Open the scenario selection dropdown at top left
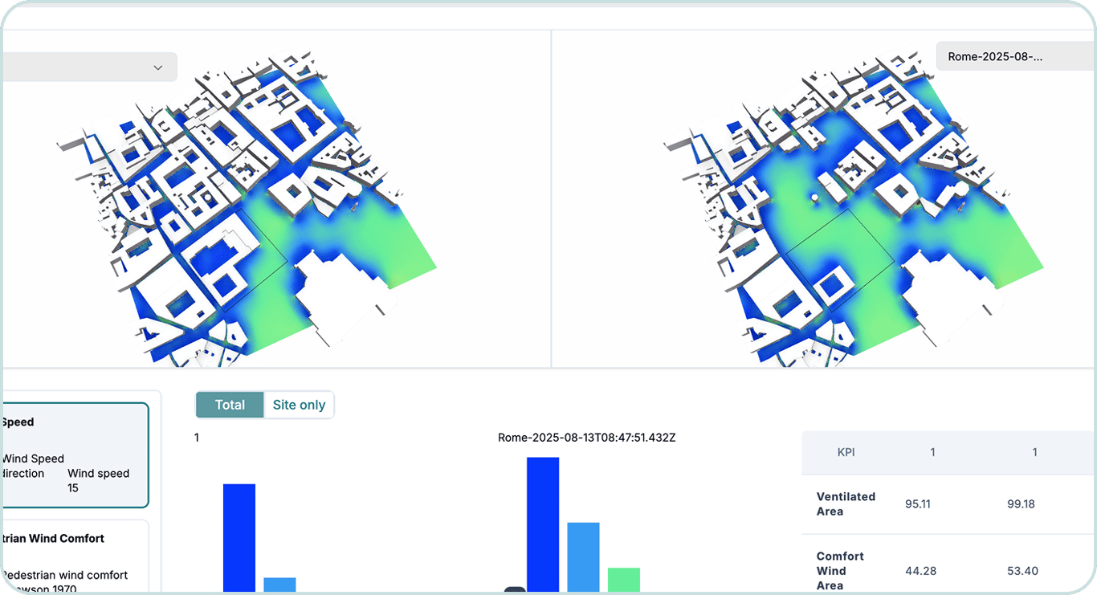Viewport: 1097px width, 595px height. click(88, 67)
